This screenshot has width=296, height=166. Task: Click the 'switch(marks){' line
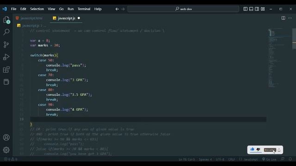click(44, 55)
